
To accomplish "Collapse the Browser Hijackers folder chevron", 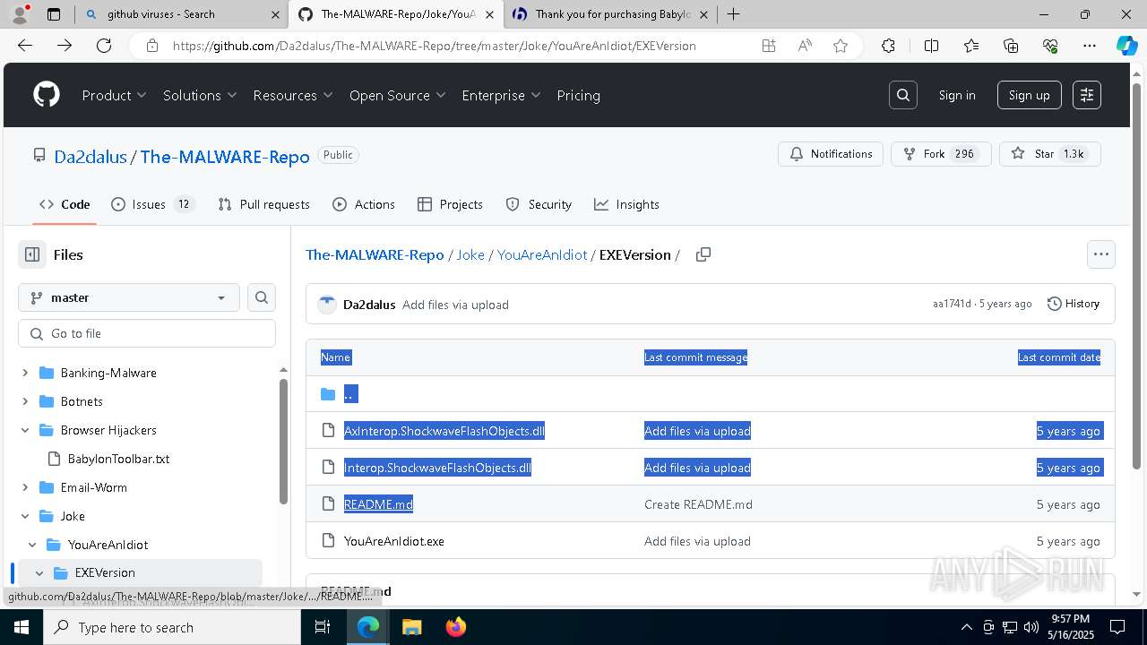I will tap(25, 430).
